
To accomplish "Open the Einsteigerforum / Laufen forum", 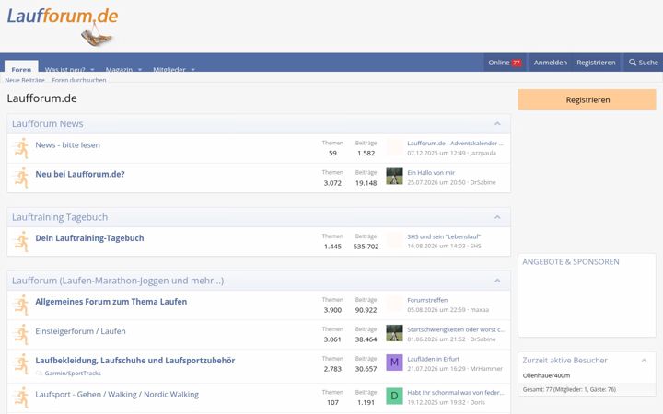I will coord(80,331).
